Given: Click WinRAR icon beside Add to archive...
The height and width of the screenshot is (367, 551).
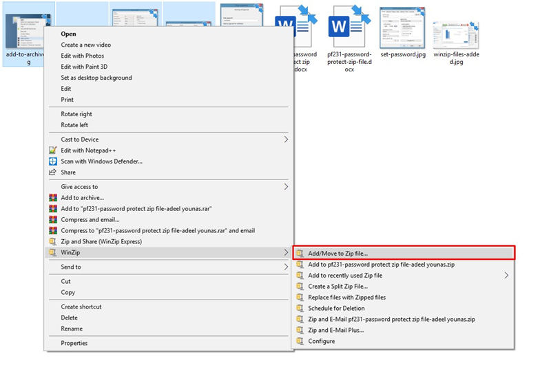Looking at the screenshot, I should (53, 198).
